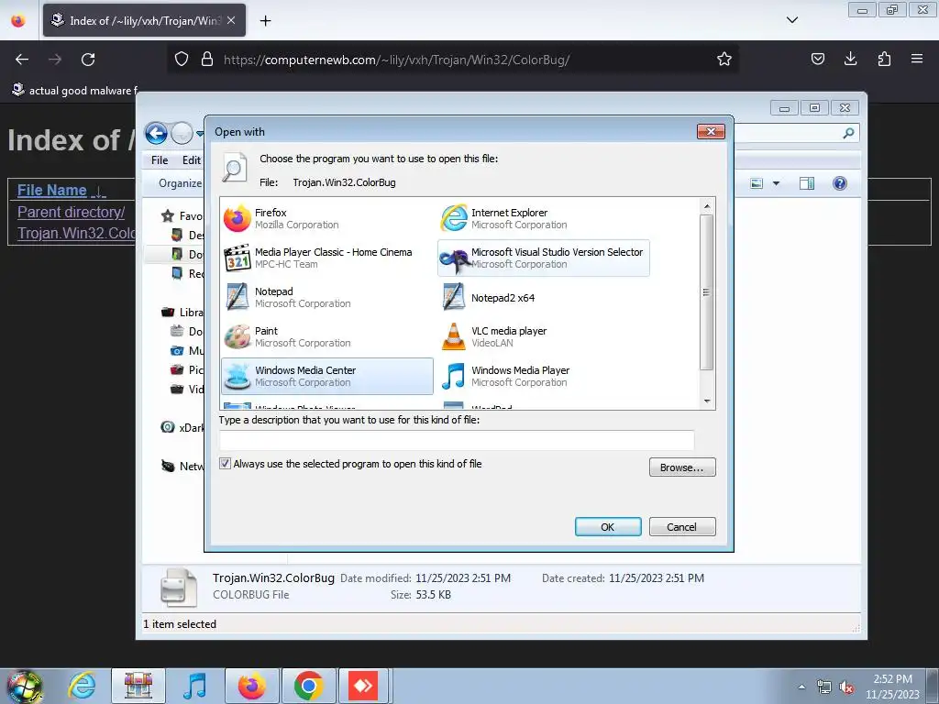
Task: Toggle 'Always use the selected program' checkbox
Action: [226, 463]
